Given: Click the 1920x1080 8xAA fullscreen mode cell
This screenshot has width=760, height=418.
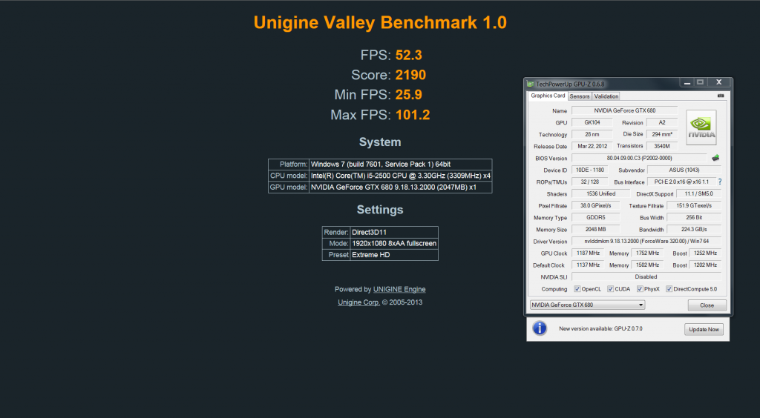Looking at the screenshot, I should pyautogui.click(x=394, y=243).
